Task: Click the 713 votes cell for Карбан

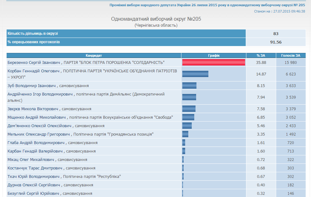Action: [291, 151]
